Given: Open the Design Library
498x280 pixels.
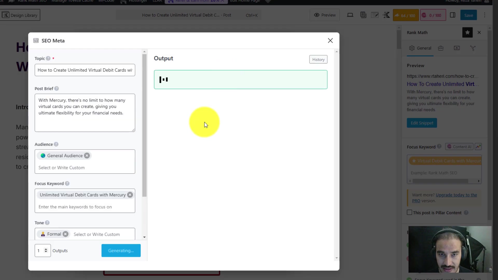Looking at the screenshot, I should 20,15.
